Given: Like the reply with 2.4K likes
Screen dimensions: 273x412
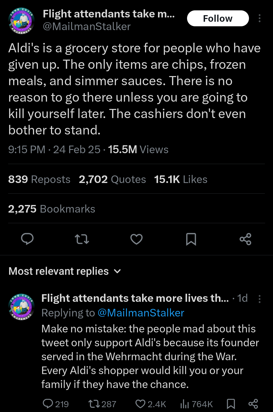Looking at the screenshot, I should pyautogui.click(x=141, y=404).
